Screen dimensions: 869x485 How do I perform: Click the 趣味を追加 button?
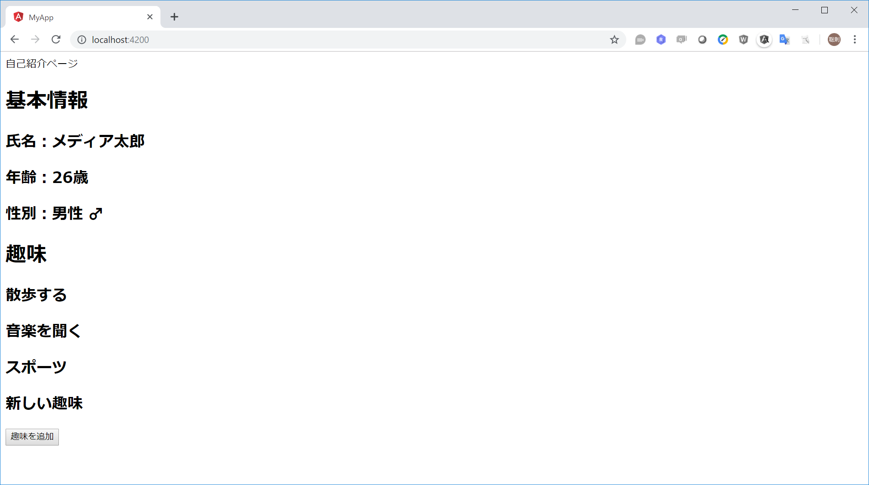pos(32,436)
